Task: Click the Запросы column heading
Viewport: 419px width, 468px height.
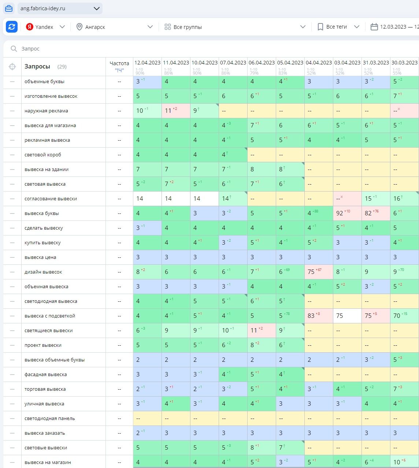Action: [x=37, y=67]
